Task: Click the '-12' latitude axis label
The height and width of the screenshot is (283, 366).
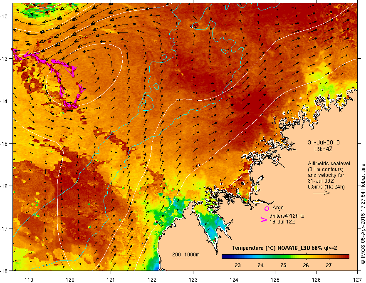Action: pyautogui.click(x=4, y=16)
